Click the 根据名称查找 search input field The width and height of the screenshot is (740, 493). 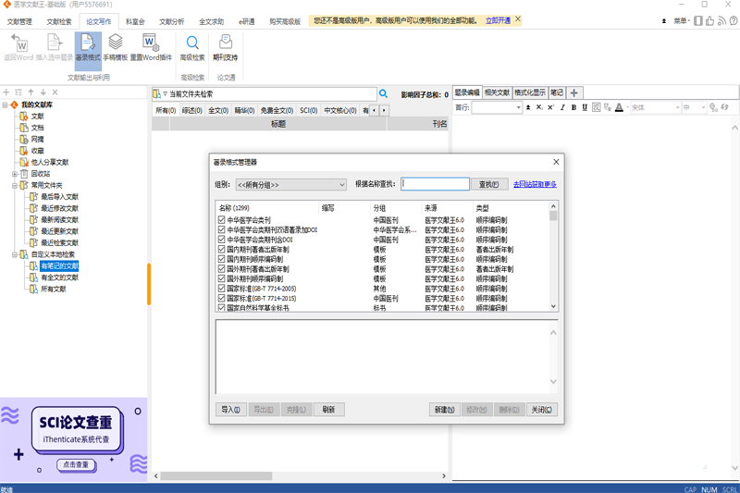(435, 185)
